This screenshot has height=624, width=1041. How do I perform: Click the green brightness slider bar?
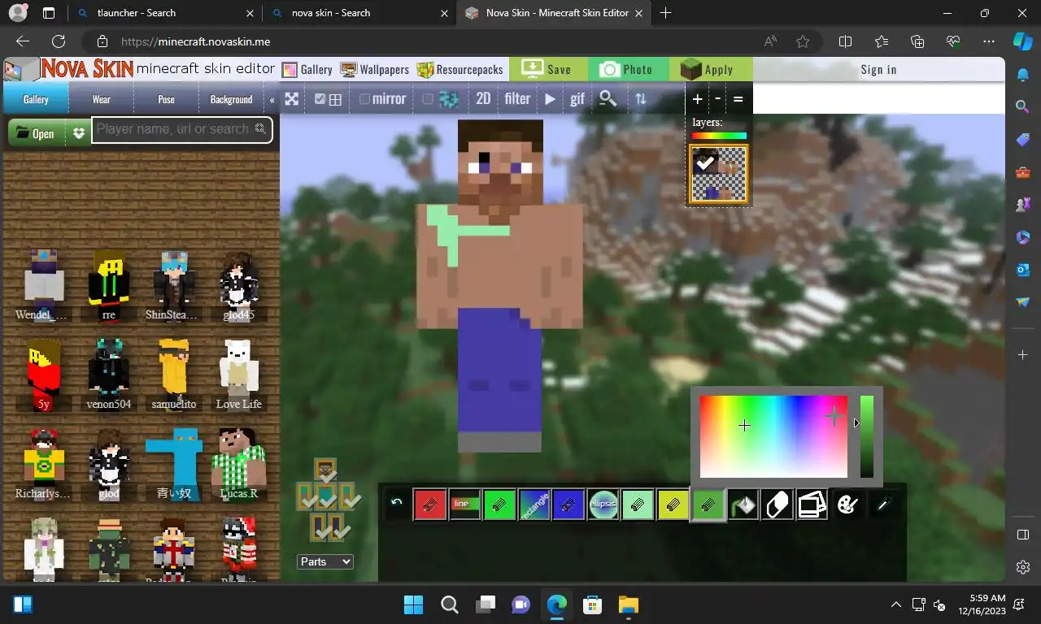[x=867, y=436]
